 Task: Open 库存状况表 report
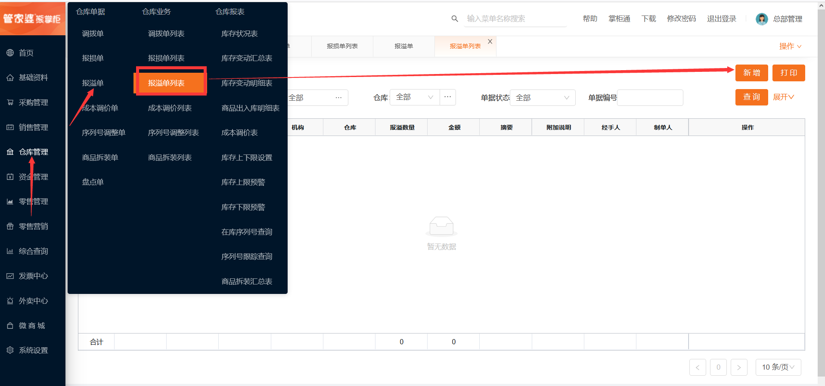[239, 34]
